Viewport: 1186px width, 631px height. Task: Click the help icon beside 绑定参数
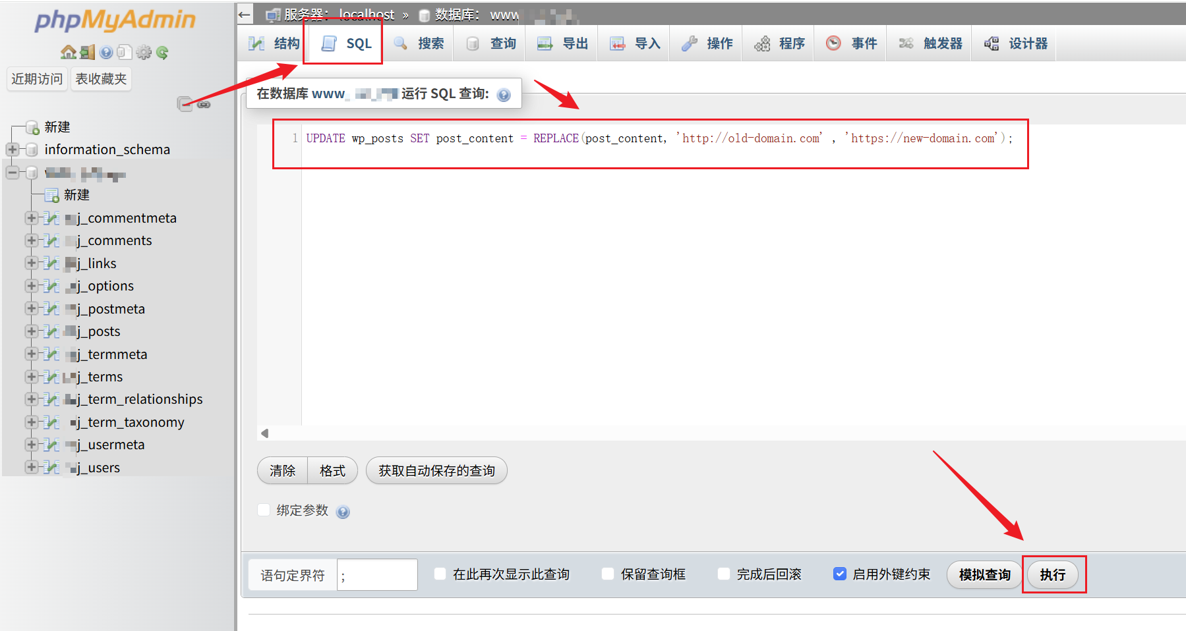(343, 512)
